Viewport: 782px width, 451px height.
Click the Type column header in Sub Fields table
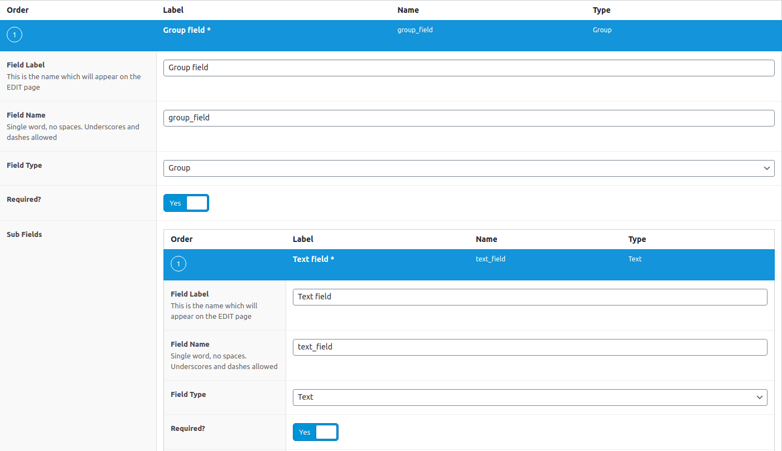(636, 239)
